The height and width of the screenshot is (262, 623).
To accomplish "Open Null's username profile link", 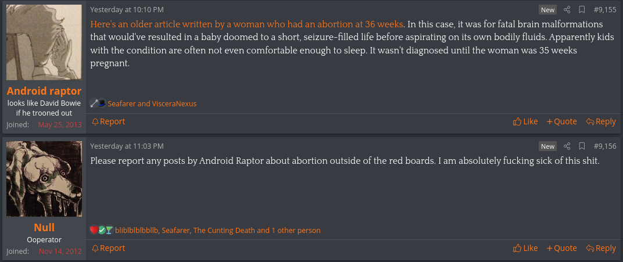I will pos(44,228).
